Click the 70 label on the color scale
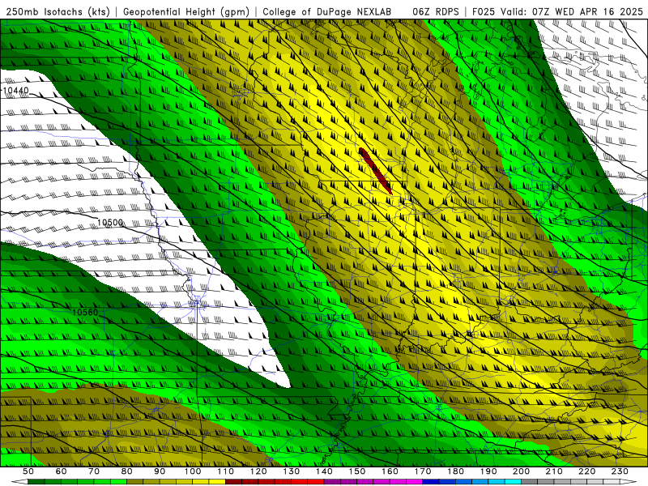 (94, 471)
